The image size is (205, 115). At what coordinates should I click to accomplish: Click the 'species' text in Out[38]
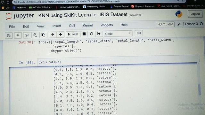tap(62, 46)
